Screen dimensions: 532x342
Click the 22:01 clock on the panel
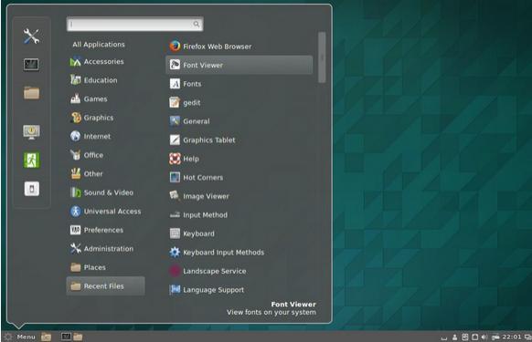click(511, 337)
